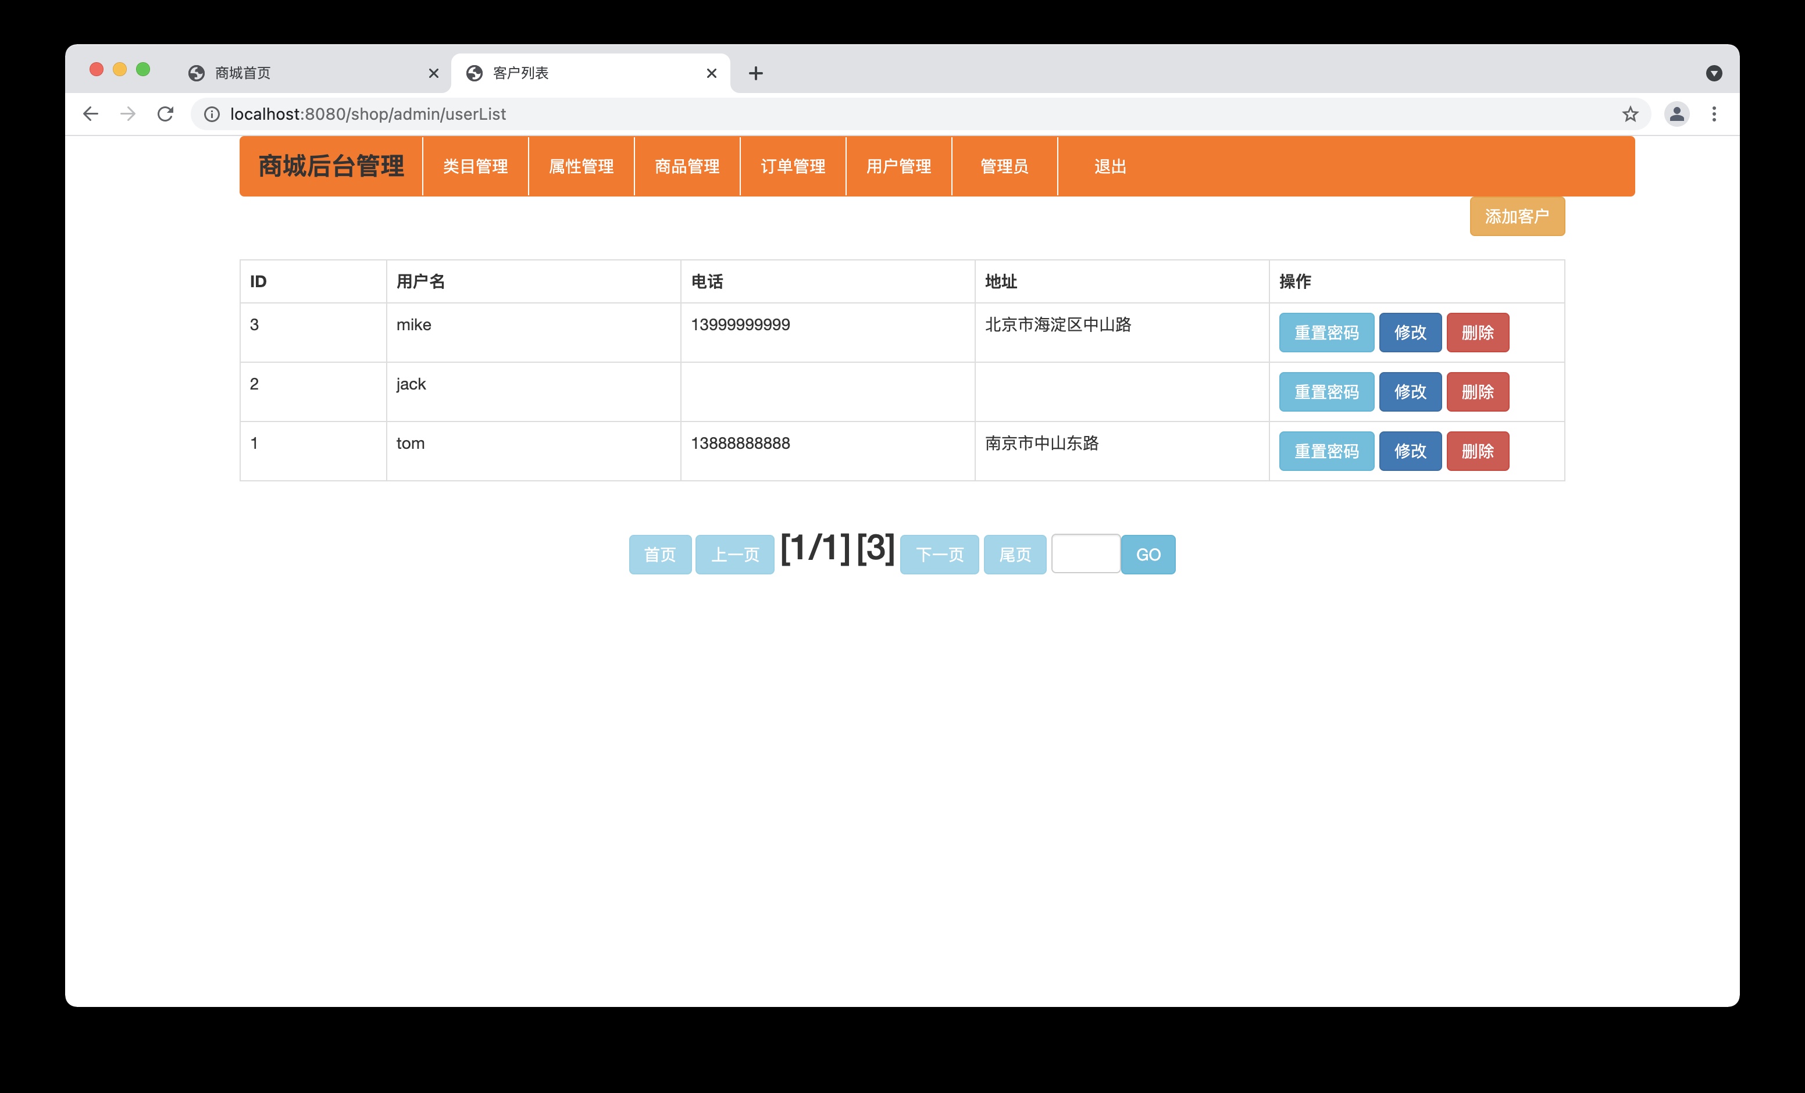
Task: Click 修改 for user mike
Action: point(1410,333)
